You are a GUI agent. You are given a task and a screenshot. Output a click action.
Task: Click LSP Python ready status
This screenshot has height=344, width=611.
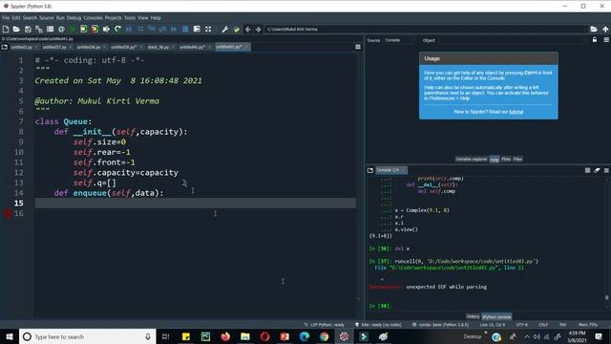click(x=325, y=325)
